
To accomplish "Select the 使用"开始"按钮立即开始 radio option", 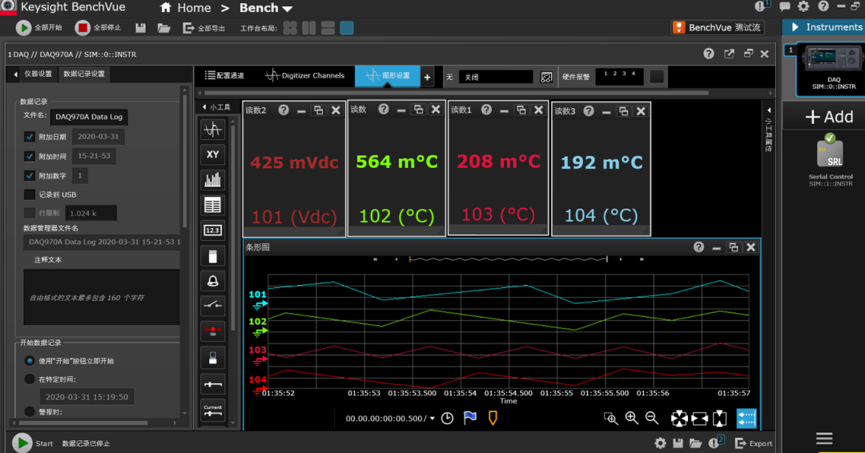I will point(30,361).
